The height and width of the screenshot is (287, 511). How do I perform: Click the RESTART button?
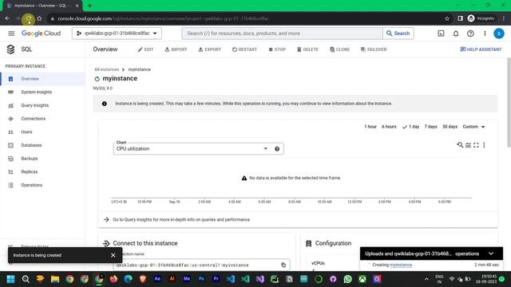click(x=244, y=49)
